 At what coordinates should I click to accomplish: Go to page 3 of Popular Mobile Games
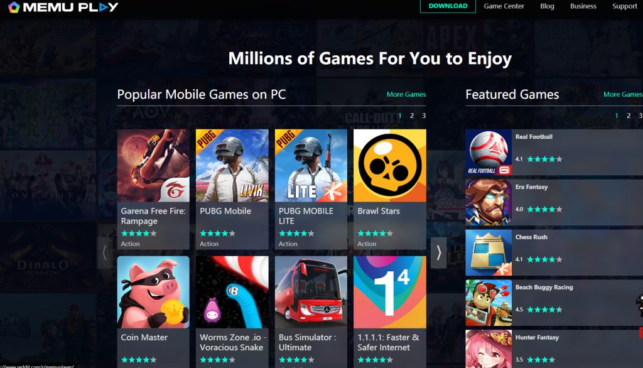[424, 116]
